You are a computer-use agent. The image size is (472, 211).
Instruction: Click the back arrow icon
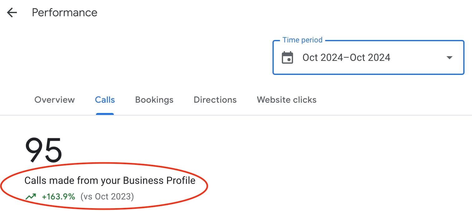coord(12,13)
